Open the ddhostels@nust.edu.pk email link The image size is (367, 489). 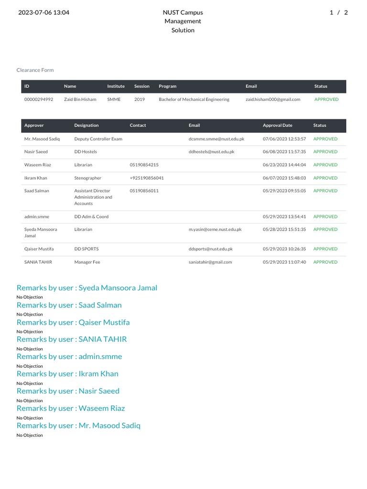pos(211,152)
